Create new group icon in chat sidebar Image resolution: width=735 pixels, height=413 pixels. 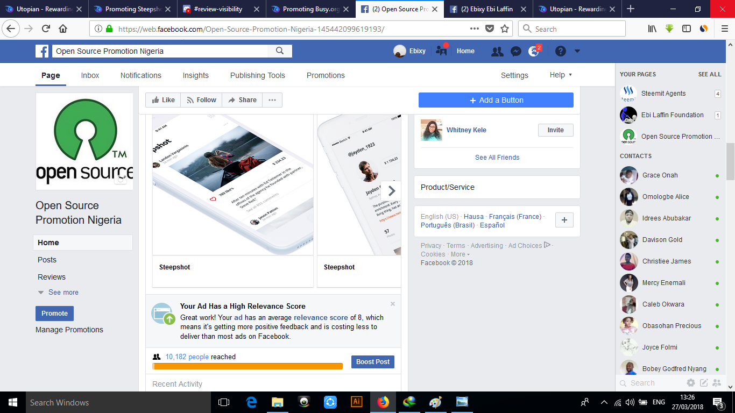pos(716,383)
